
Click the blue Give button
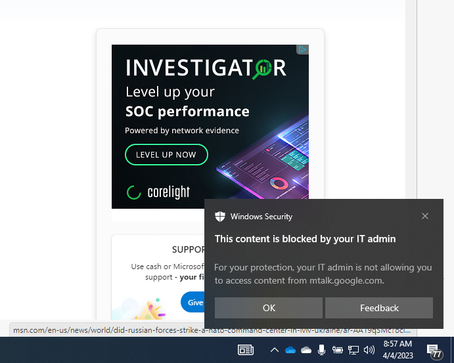[x=193, y=302]
